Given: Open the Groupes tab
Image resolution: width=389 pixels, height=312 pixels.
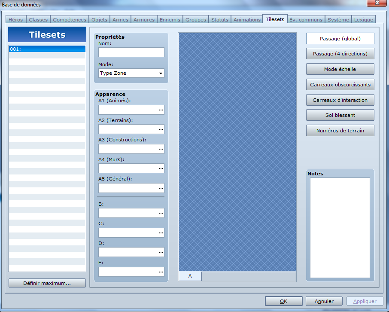Looking at the screenshot, I should (196, 20).
